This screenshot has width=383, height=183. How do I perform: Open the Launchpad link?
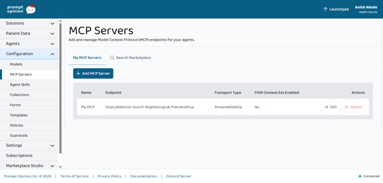point(336,9)
